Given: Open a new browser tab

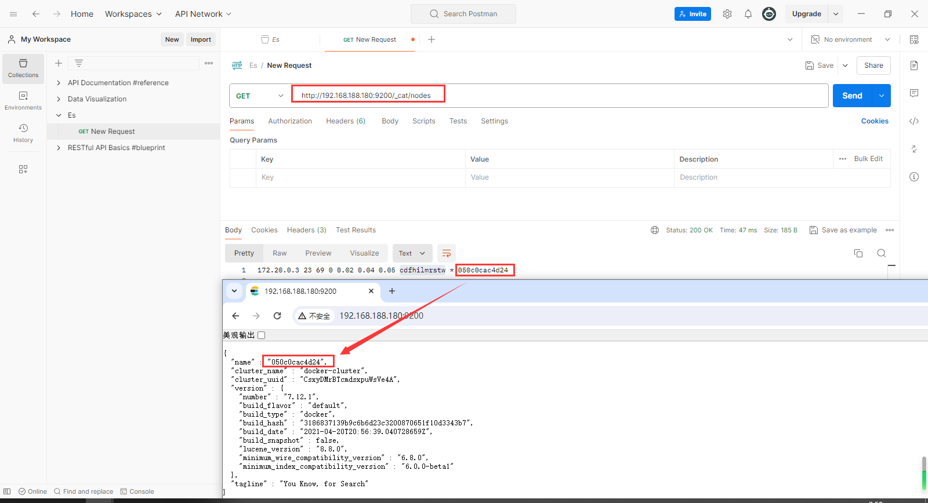Looking at the screenshot, I should point(392,291).
